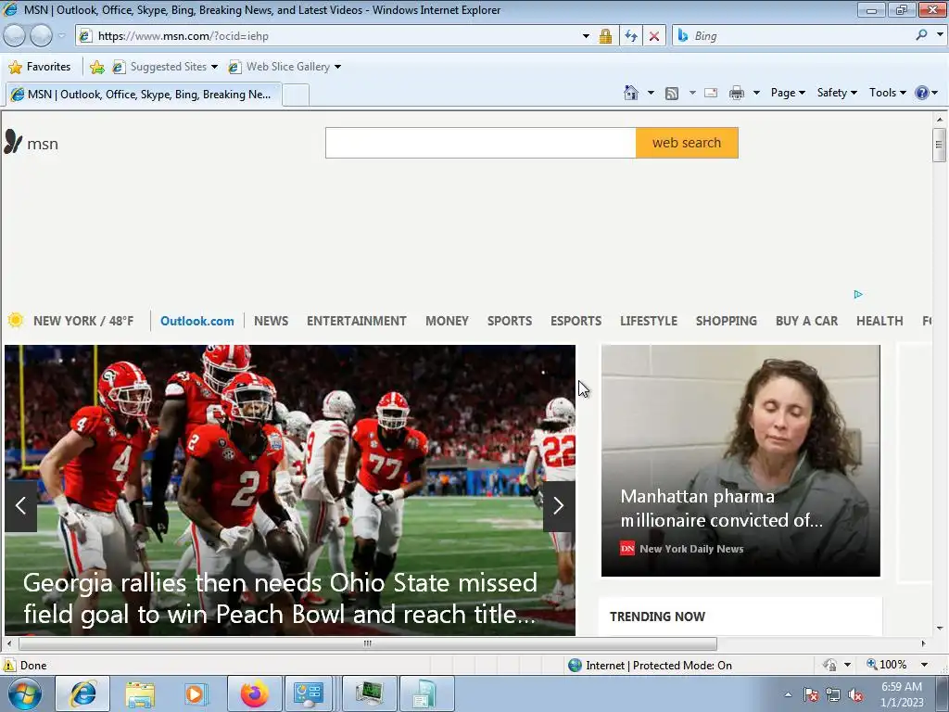Open the ENTERTAINMENT section link
This screenshot has height=712, width=949.
tap(357, 321)
